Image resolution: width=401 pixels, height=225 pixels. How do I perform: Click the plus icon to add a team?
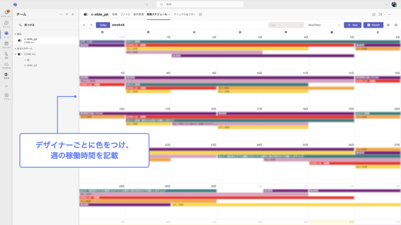[x=73, y=15]
